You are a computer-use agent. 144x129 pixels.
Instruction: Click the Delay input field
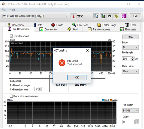point(128,122)
